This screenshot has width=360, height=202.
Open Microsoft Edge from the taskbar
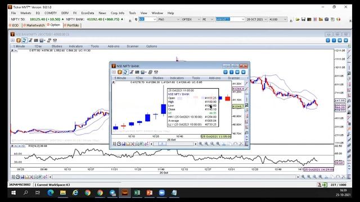(x=51, y=193)
